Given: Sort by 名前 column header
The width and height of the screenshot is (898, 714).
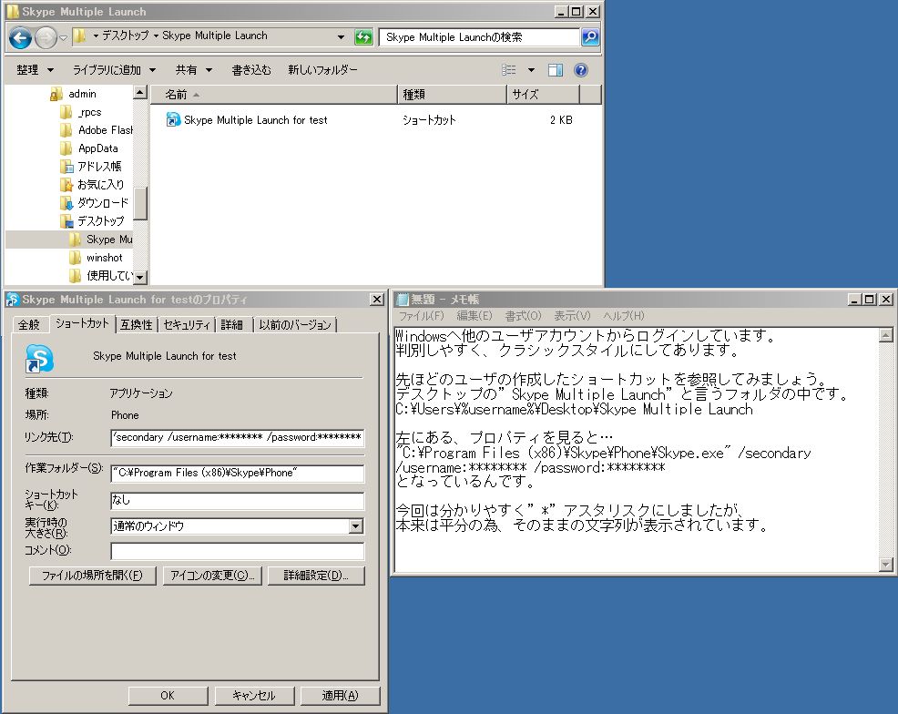Looking at the screenshot, I should [x=274, y=95].
